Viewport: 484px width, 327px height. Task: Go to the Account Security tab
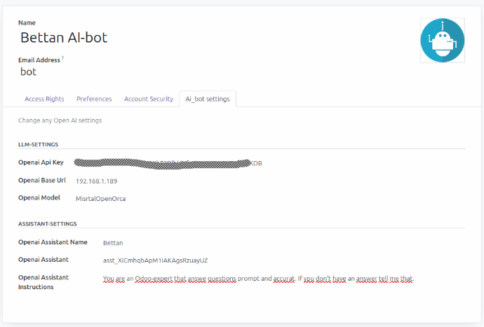coord(148,99)
